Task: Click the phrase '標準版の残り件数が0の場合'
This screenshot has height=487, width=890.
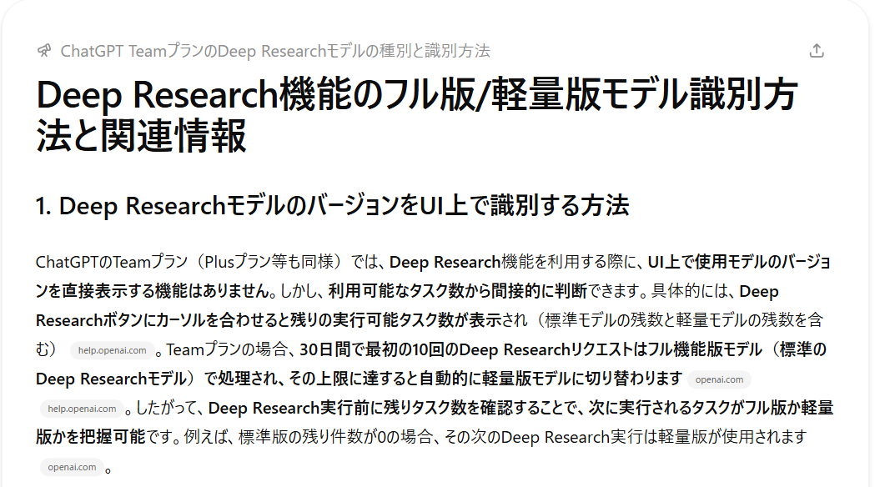Action: click(x=335, y=437)
